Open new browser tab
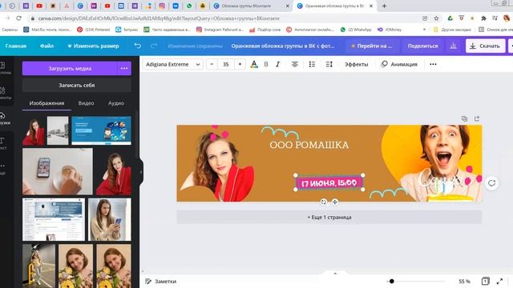The height and width of the screenshot is (288, 513). tap(385, 6)
